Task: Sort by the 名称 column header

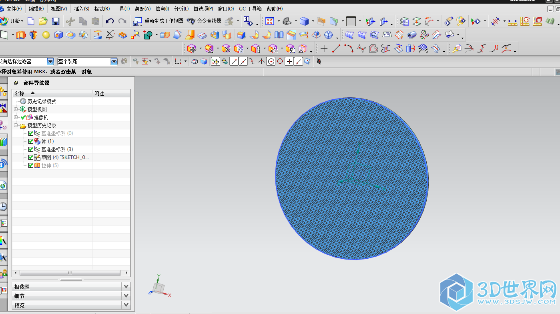Action: 52,93
